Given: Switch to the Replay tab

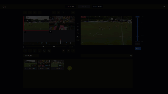Looking at the screenshot, I should tap(84, 7).
